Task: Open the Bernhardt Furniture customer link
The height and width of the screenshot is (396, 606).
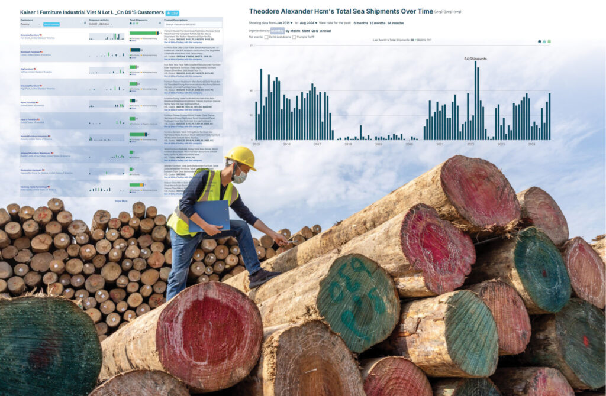Action: (31, 52)
